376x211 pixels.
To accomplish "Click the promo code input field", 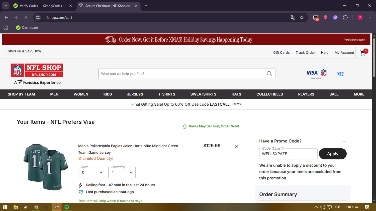I will click(288, 154).
